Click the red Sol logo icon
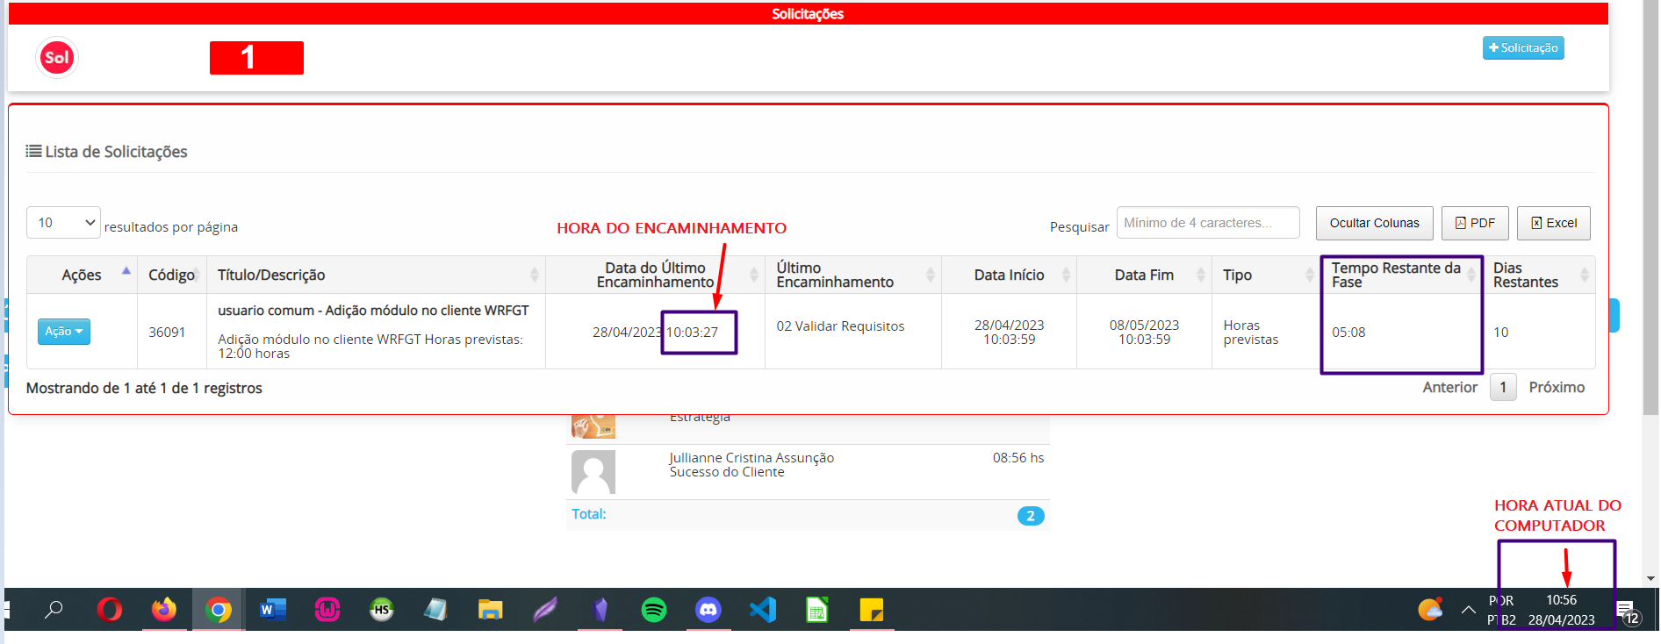The image size is (1661, 644). click(57, 58)
